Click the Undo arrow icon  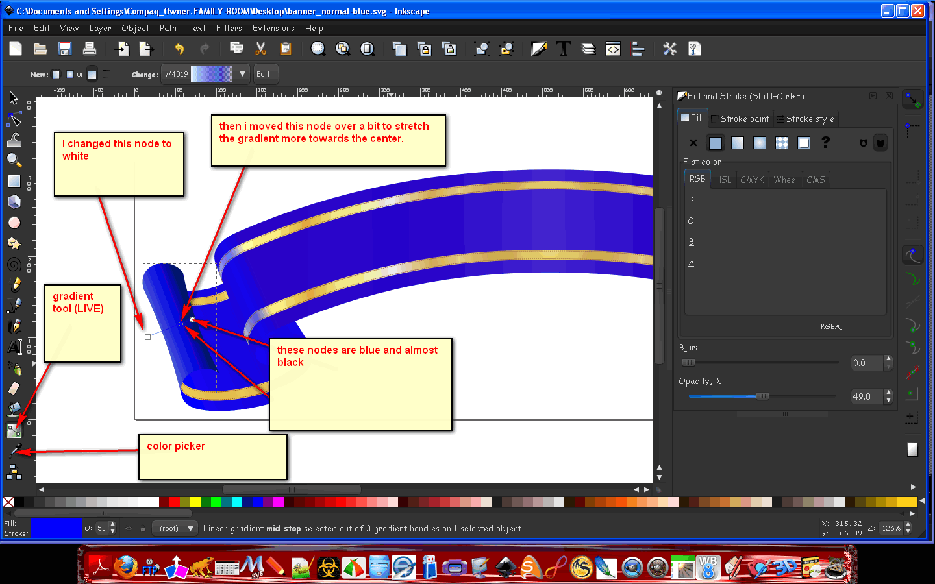click(x=179, y=49)
